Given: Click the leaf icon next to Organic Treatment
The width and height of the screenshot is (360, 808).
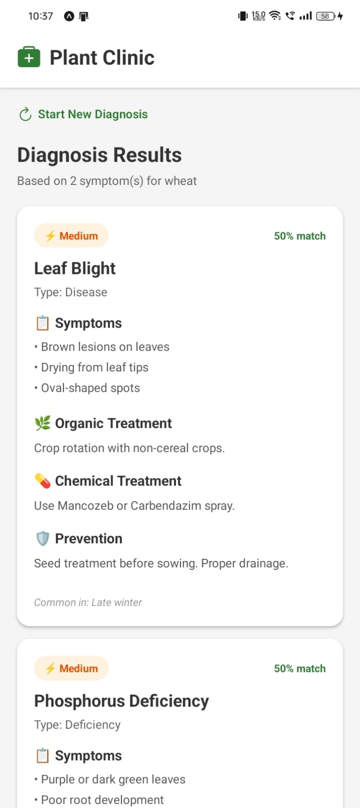Looking at the screenshot, I should [x=42, y=422].
